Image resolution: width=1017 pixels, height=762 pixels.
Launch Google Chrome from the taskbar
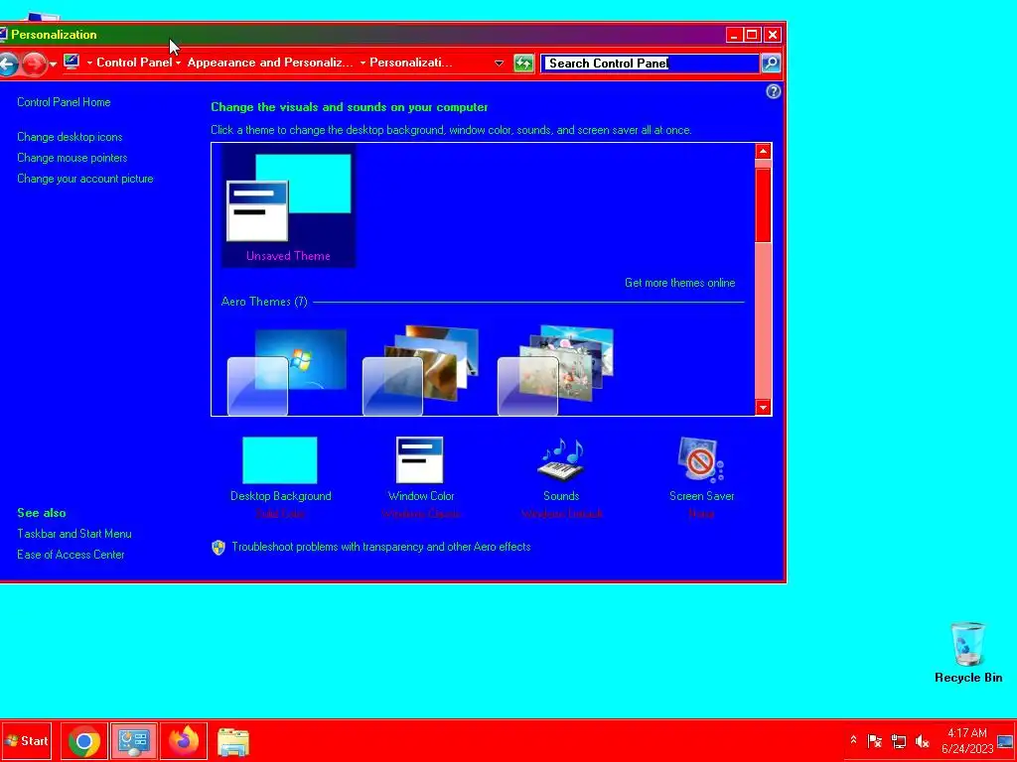click(84, 740)
